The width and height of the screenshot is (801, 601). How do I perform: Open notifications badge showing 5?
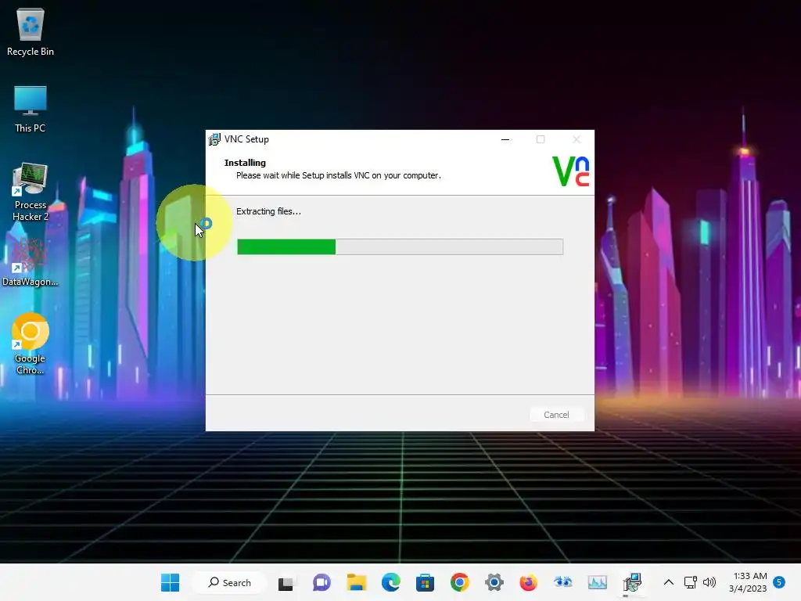[779, 582]
